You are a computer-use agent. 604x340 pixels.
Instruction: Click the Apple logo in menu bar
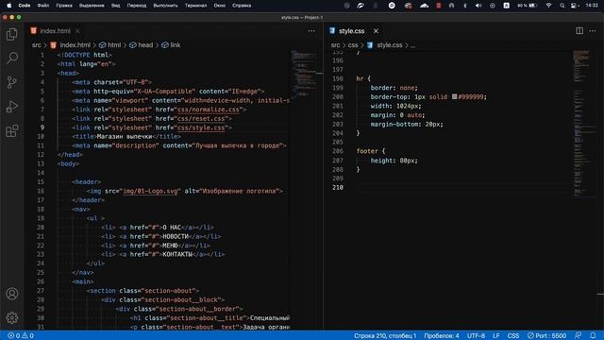coord(8,6)
